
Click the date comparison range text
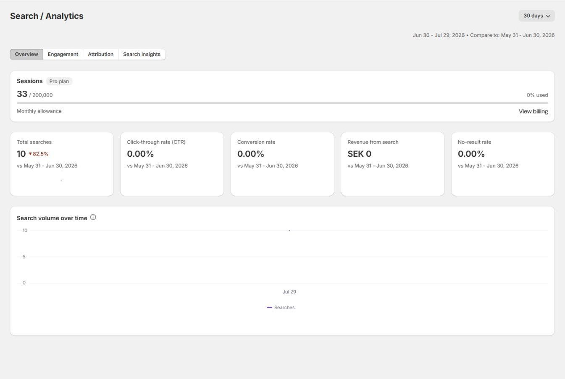click(484, 35)
